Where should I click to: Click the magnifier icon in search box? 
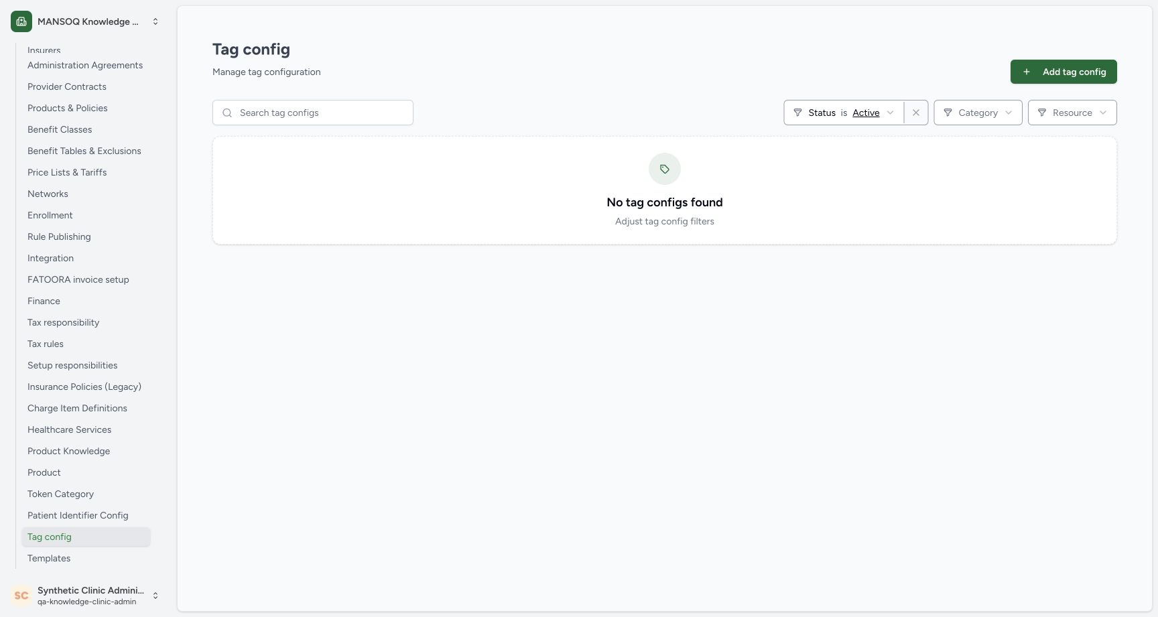coord(227,113)
